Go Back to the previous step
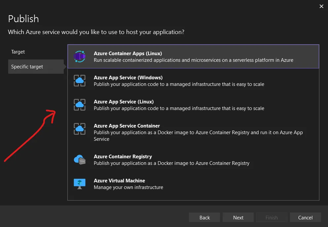Image resolution: width=328 pixels, height=227 pixels. tap(204, 218)
